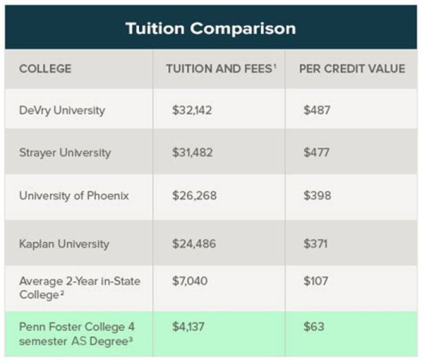Click Kaplan's $24,486 tuition amount
The height and width of the screenshot is (362, 422).
coord(194,243)
